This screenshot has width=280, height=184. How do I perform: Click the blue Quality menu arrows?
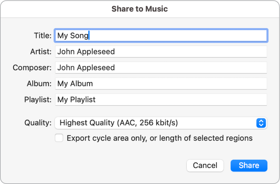(x=261, y=123)
